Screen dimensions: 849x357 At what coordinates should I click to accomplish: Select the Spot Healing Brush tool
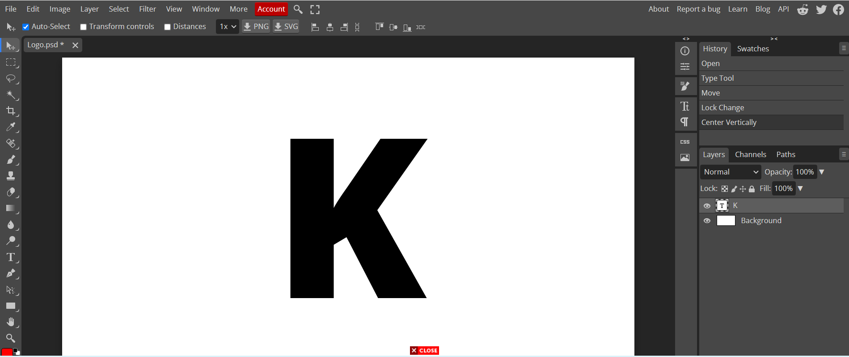[x=11, y=143]
